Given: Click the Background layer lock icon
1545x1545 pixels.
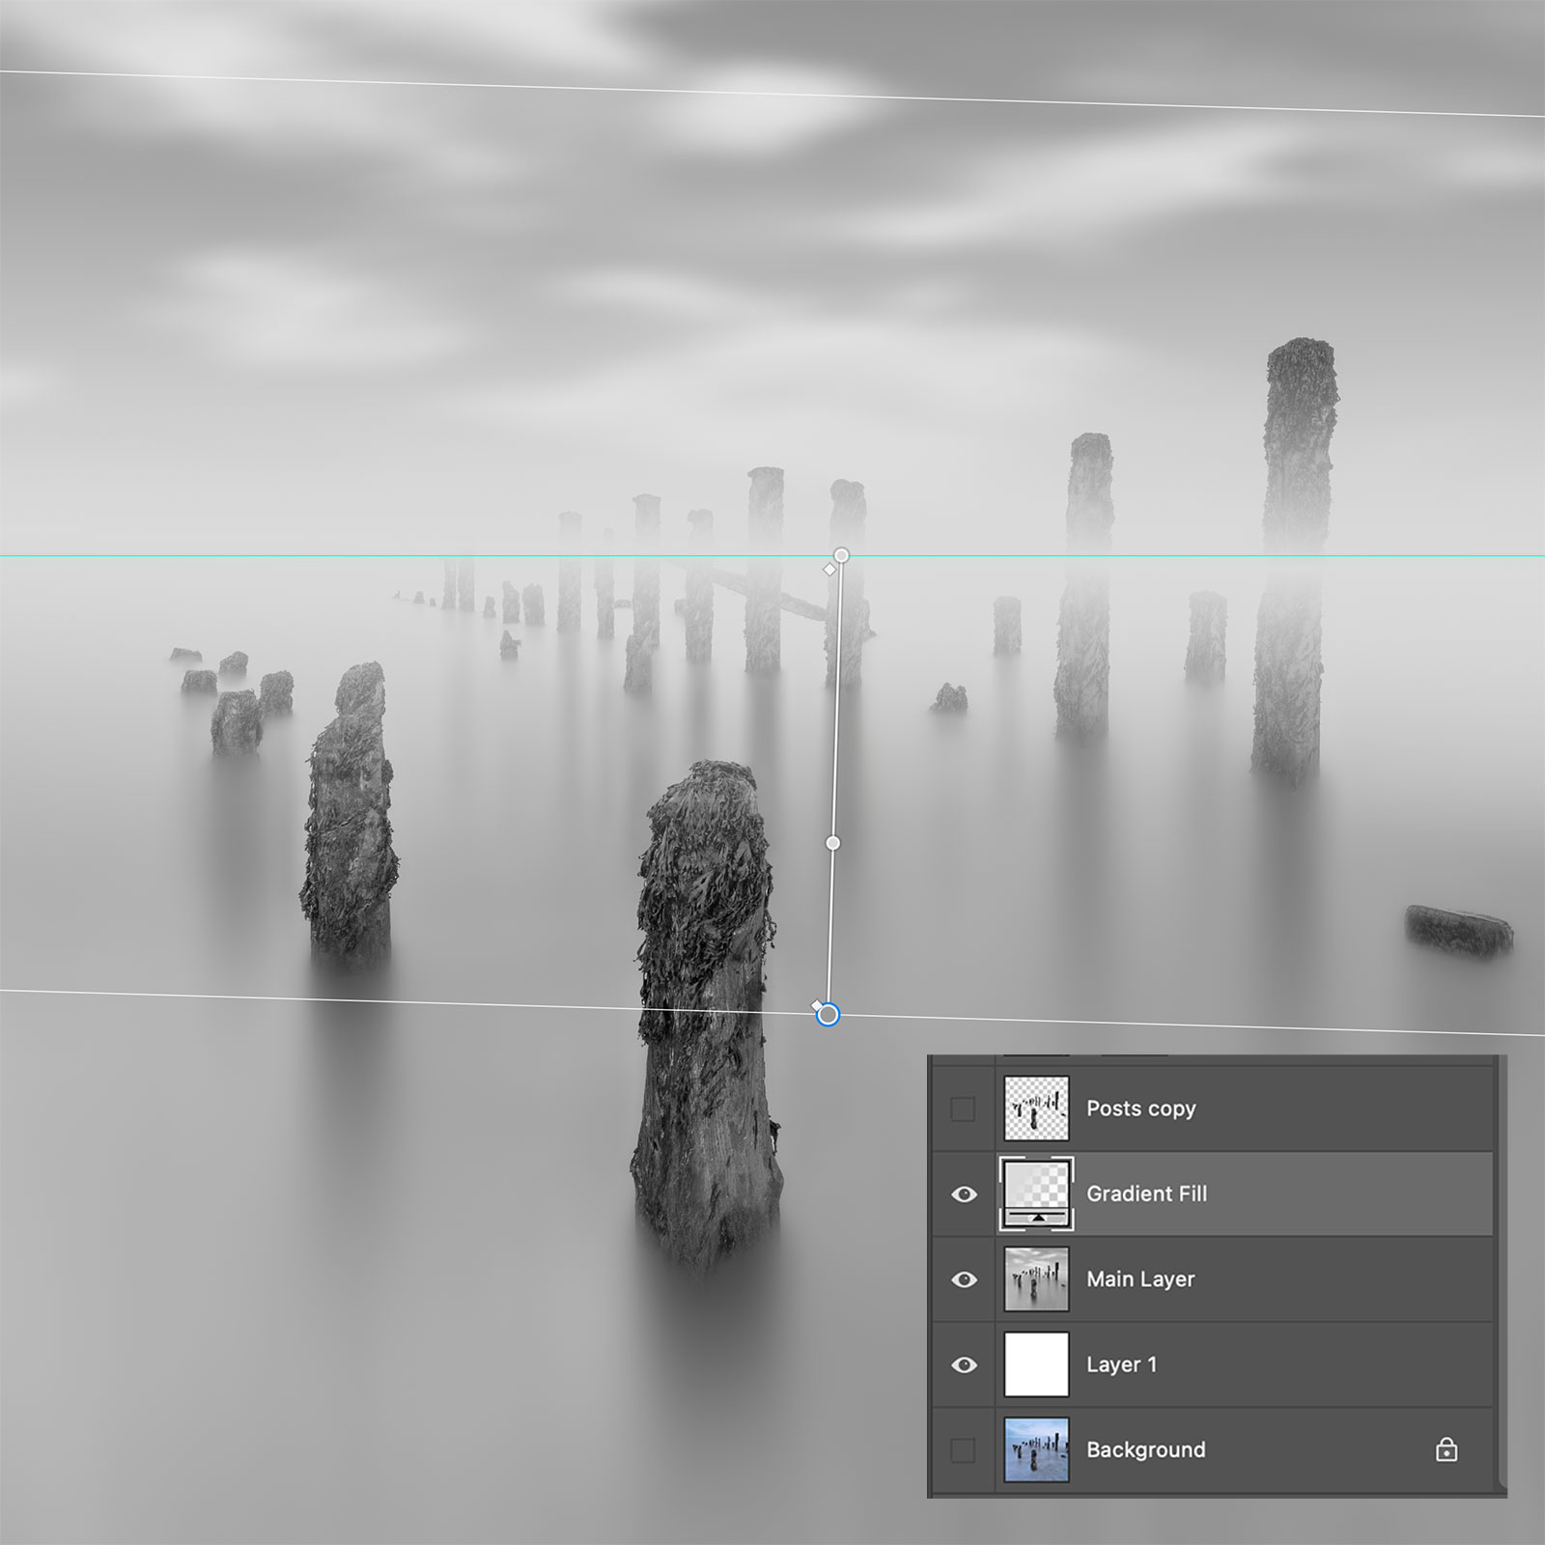Looking at the screenshot, I should tap(1446, 1449).
